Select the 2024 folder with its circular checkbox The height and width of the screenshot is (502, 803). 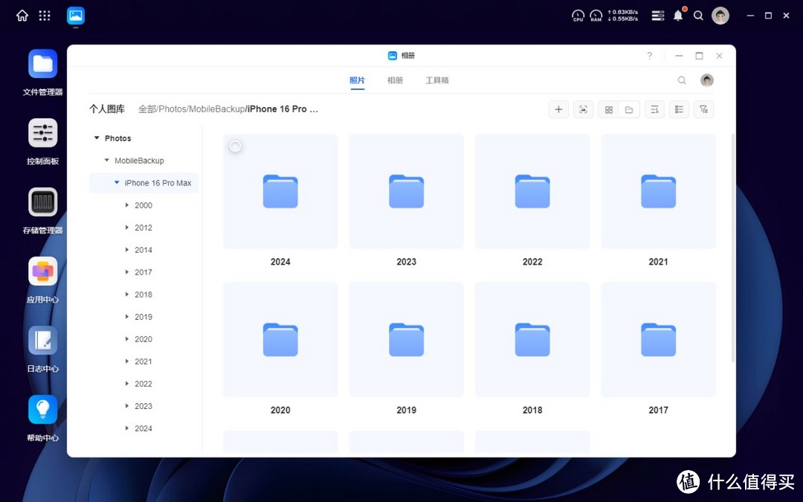tap(235, 146)
